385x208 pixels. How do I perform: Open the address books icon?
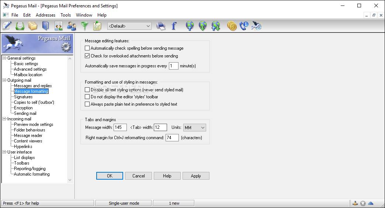[x=46, y=26]
